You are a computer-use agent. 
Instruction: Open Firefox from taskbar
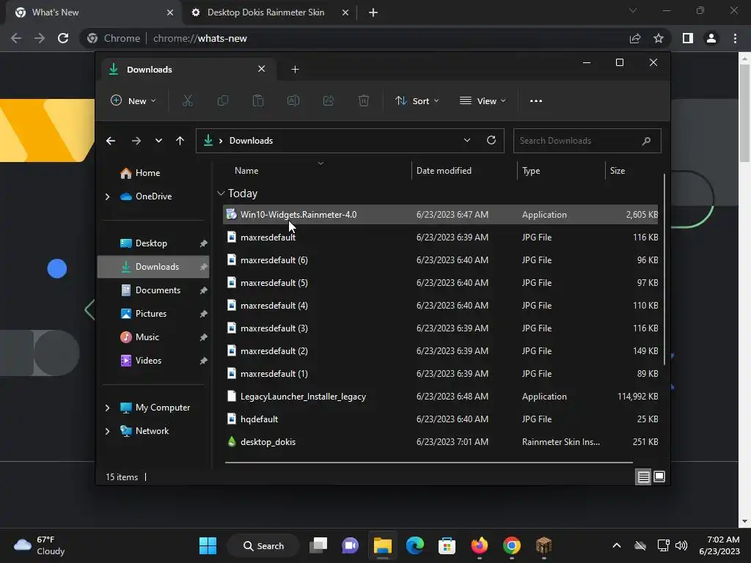(x=480, y=545)
